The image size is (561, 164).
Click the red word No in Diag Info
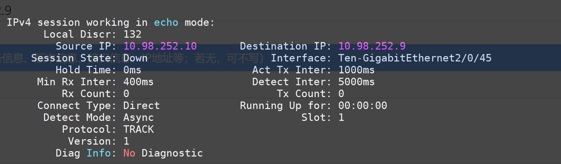click(x=129, y=153)
